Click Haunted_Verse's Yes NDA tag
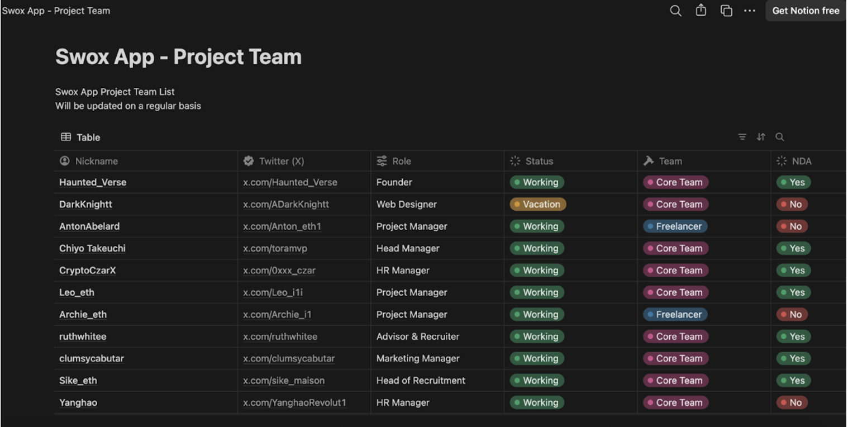 (x=794, y=182)
